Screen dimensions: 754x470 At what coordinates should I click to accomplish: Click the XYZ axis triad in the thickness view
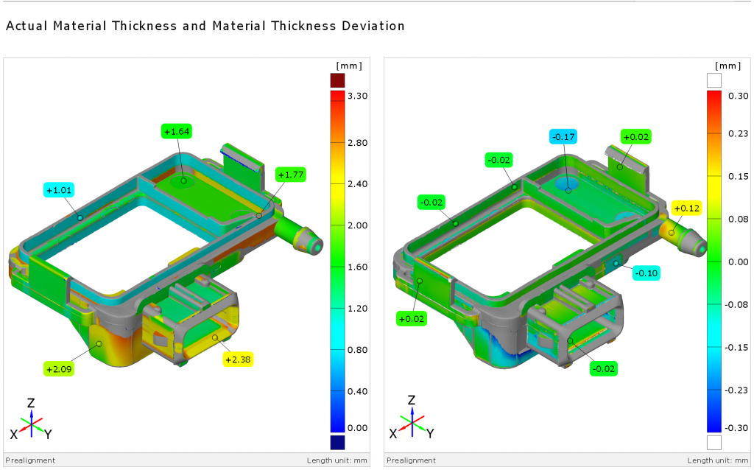click(x=31, y=419)
